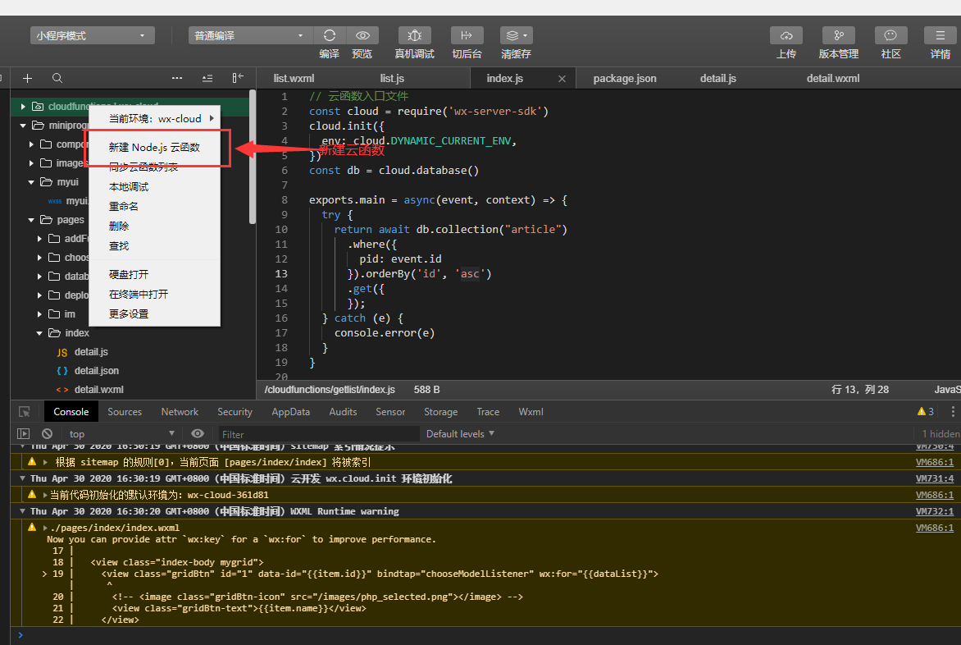Hide the file tree panel icon
961x645 pixels.
(x=238, y=78)
